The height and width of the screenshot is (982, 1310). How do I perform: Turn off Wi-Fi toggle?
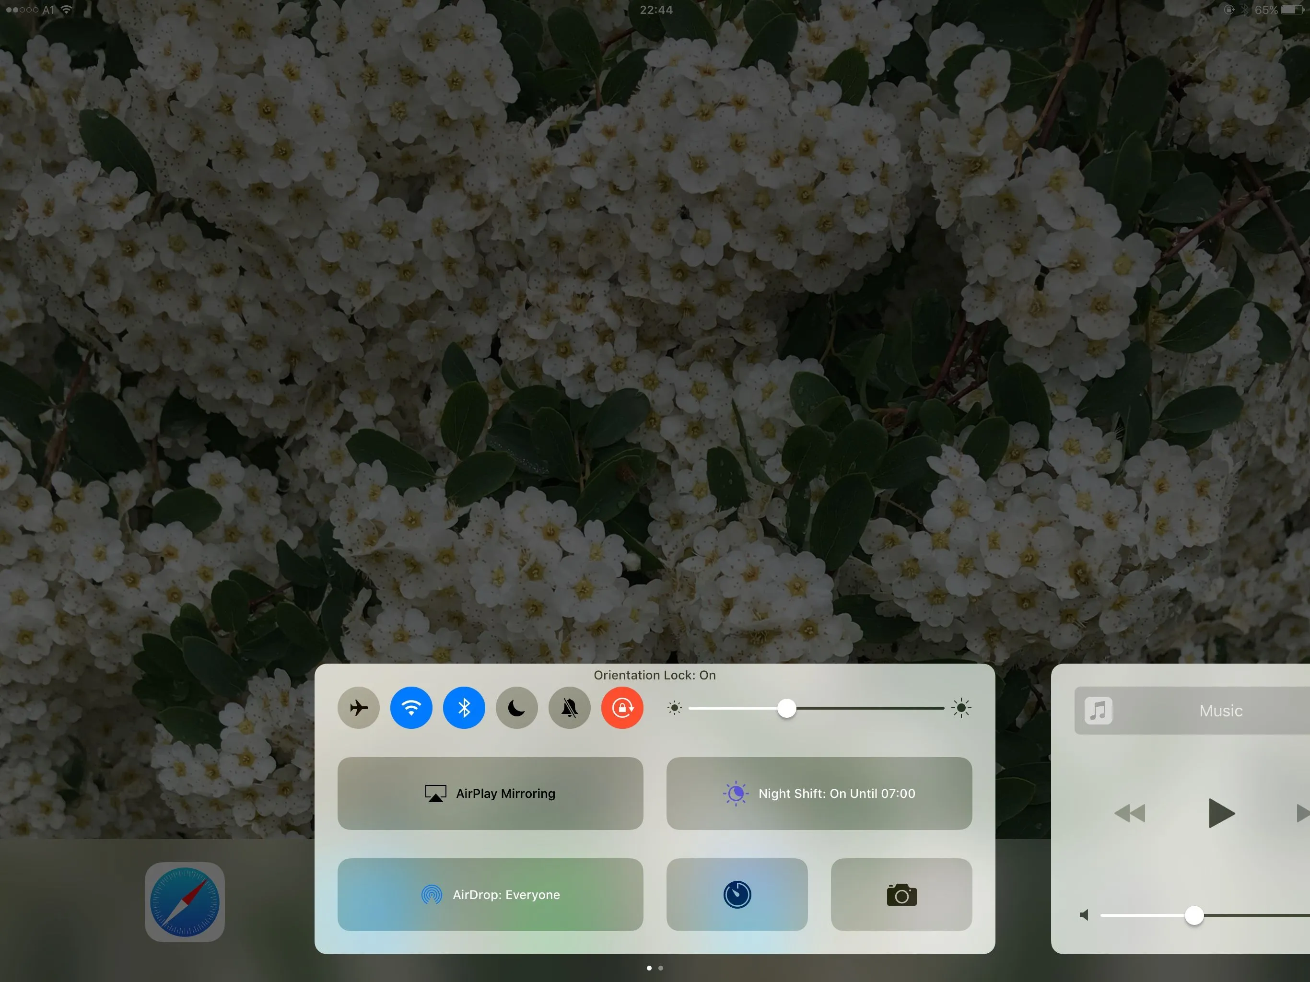coord(411,708)
